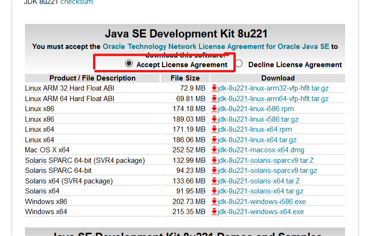Download jdk-8u221-linux-x64.rpm

tap(255, 129)
